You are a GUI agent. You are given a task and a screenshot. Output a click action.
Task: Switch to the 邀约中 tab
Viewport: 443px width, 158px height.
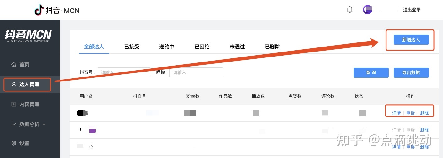(x=167, y=47)
